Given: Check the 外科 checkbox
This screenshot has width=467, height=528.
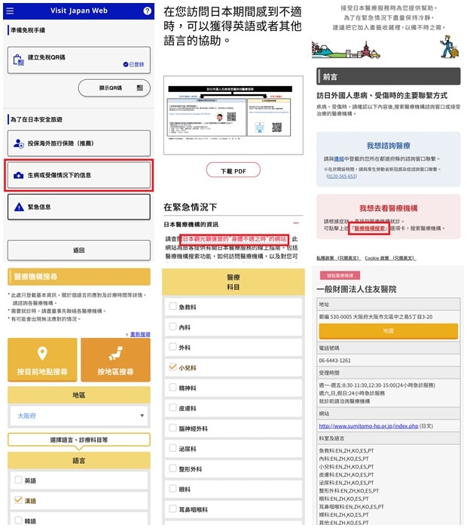Looking at the screenshot, I should point(172,346).
